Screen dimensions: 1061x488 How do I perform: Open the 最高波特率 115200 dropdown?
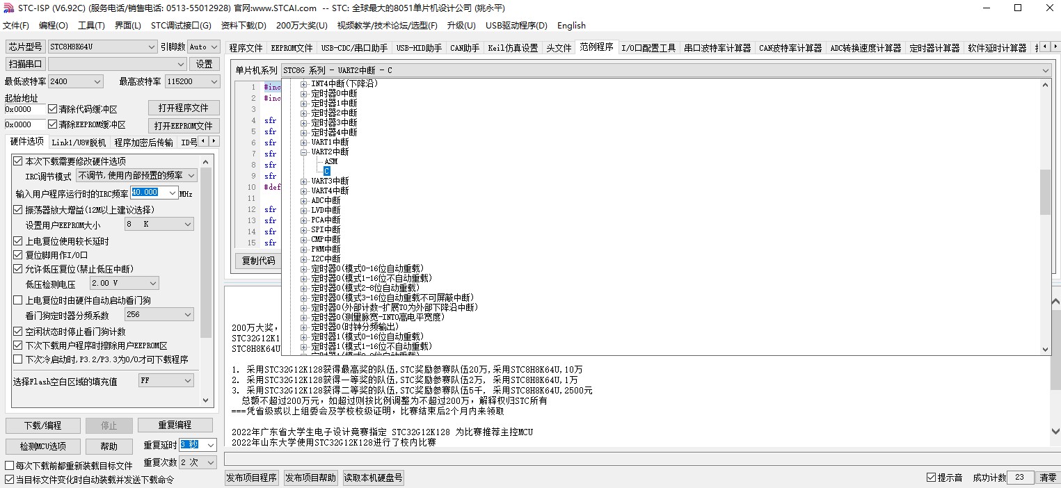191,81
